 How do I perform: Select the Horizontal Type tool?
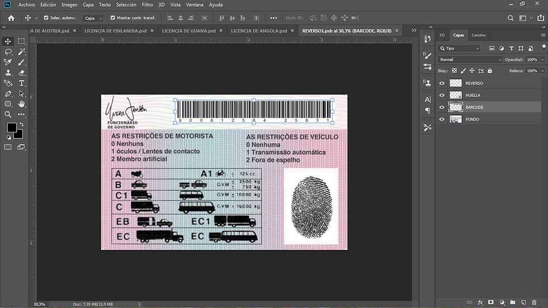(21, 83)
